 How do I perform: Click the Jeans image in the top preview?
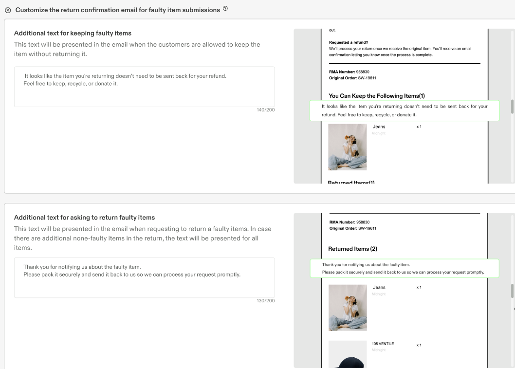point(347,147)
